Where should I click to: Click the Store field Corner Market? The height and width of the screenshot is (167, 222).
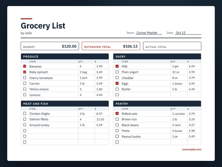coord(149,33)
